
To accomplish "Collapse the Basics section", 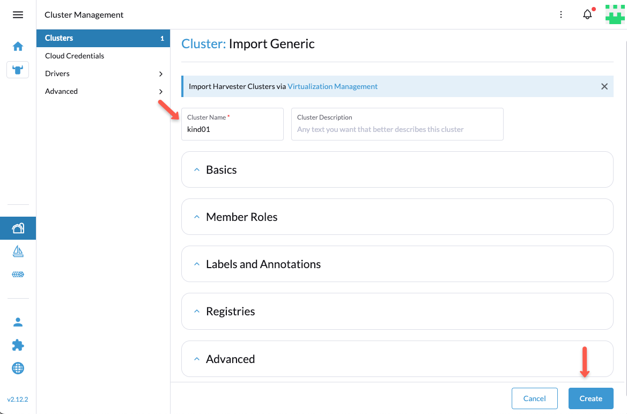I will (x=197, y=169).
